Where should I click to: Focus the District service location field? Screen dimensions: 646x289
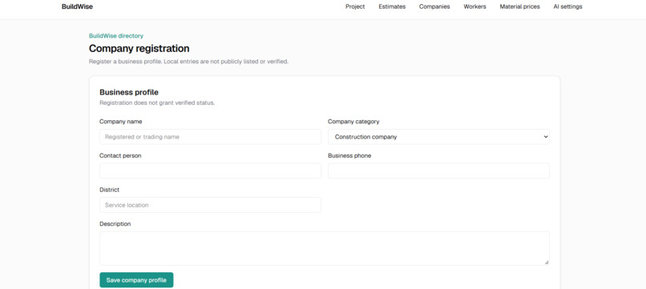(210, 205)
